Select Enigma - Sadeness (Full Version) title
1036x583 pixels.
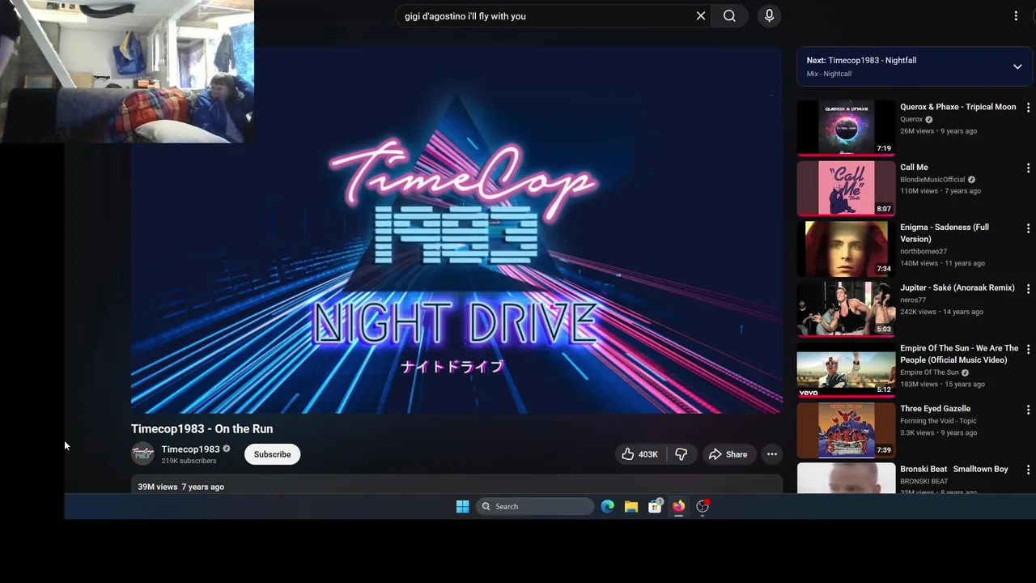pos(945,233)
